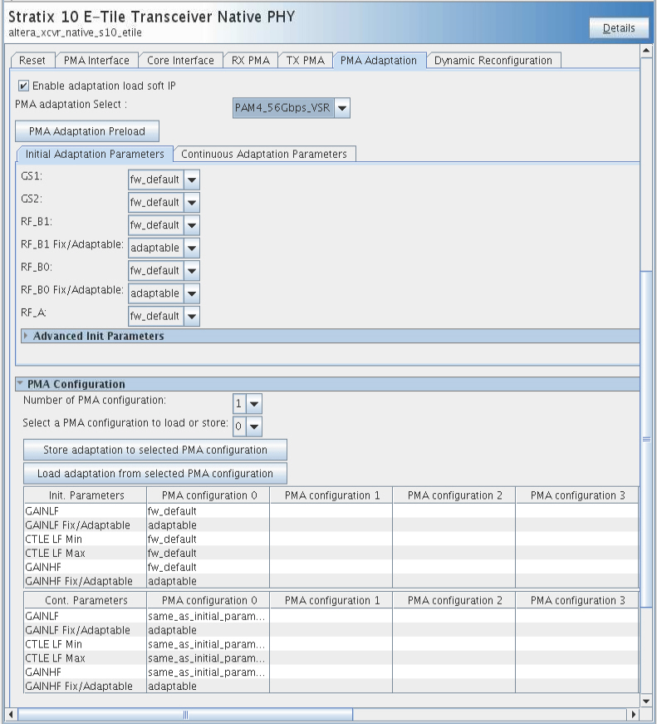Viewport: 657px width, 724px height.
Task: Select Initial Adaptation Parameters tab
Action: pos(95,154)
